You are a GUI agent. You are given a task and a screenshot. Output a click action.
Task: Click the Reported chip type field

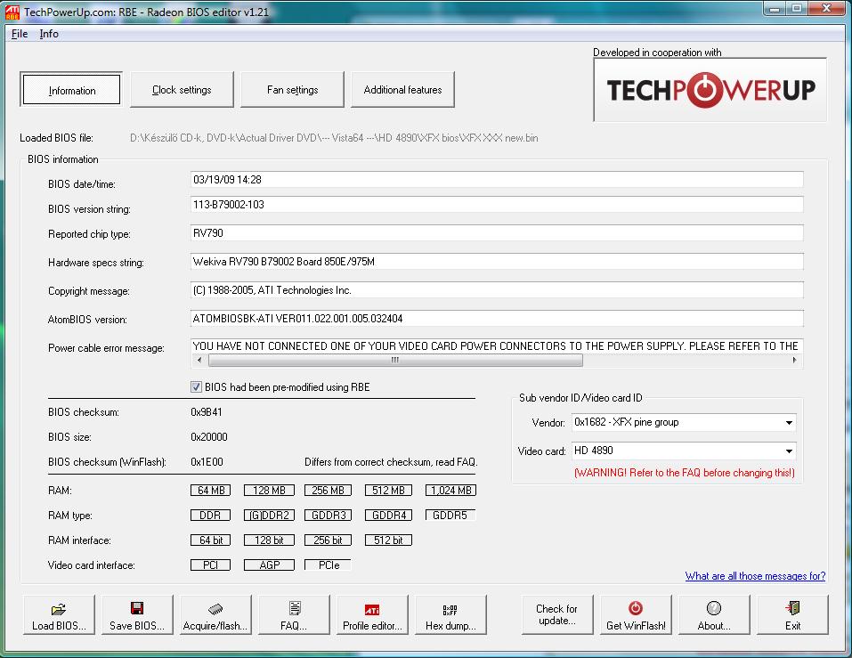pos(497,233)
